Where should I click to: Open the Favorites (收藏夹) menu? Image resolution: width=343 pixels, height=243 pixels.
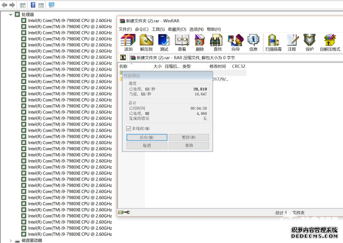(x=177, y=30)
